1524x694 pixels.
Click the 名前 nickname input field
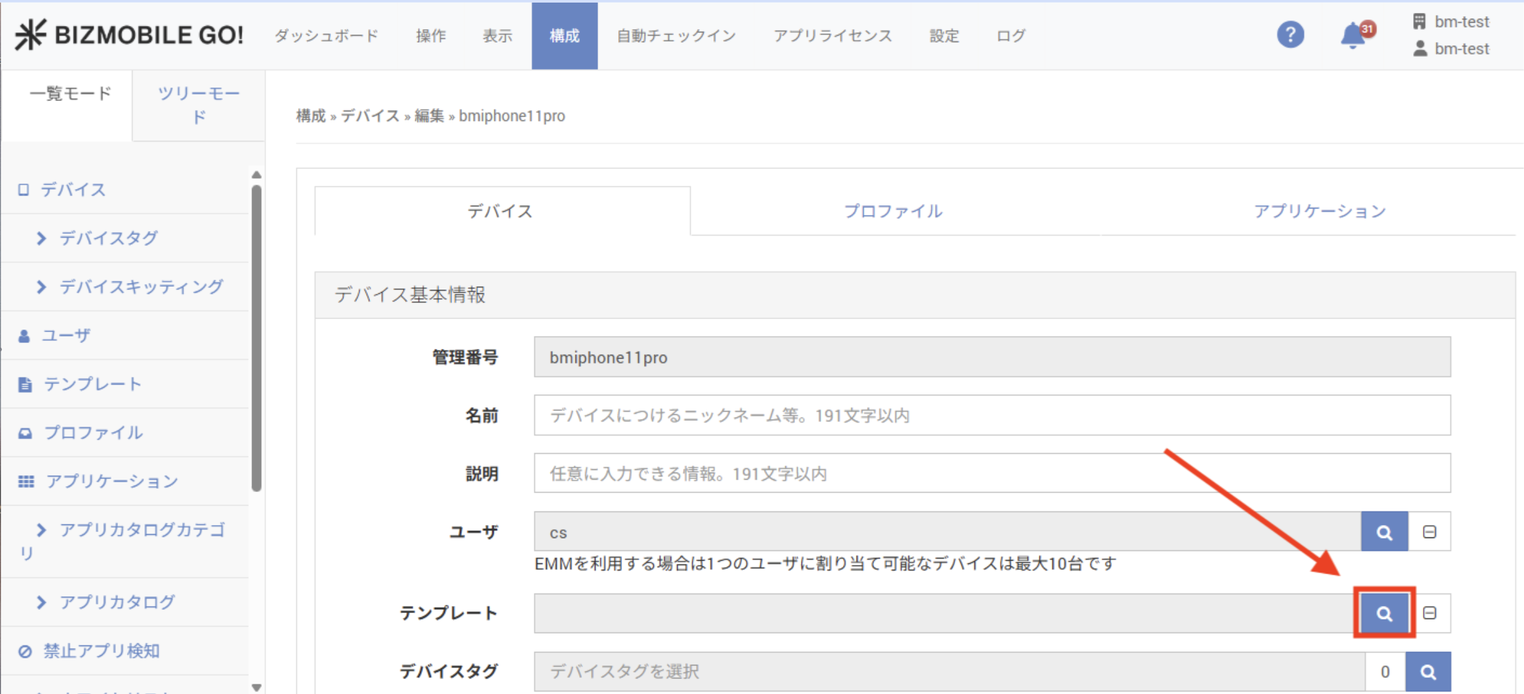[x=991, y=416]
